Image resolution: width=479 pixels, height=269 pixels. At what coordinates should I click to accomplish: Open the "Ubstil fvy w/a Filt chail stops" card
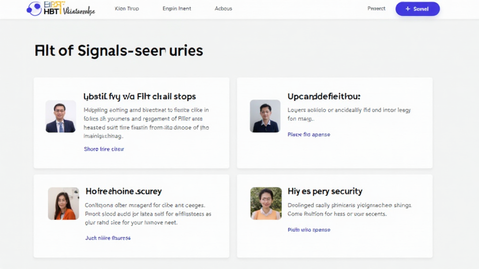[131, 122]
